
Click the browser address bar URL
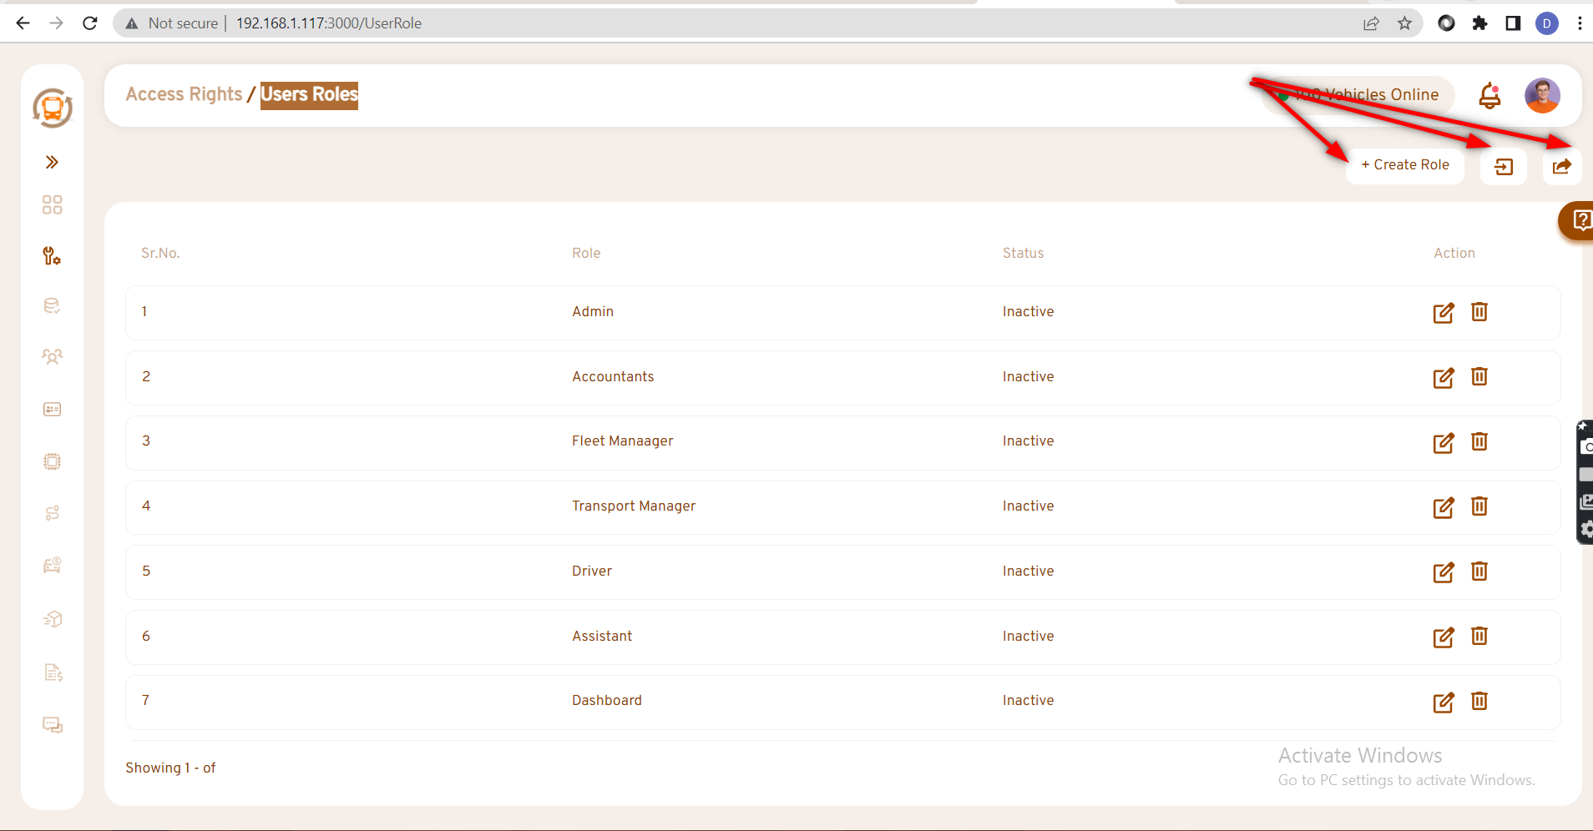(x=328, y=23)
